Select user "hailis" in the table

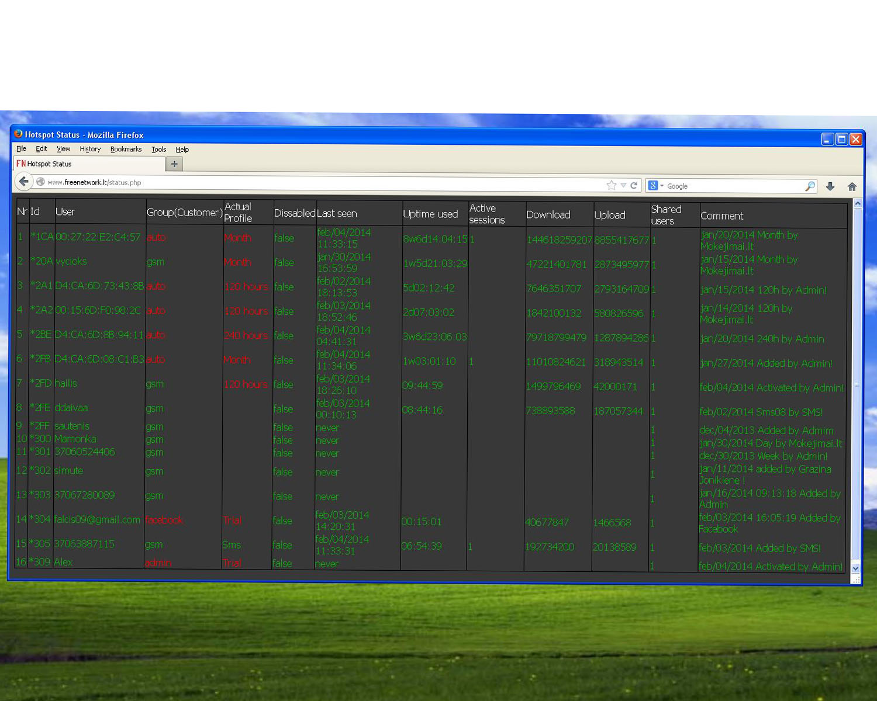(65, 384)
